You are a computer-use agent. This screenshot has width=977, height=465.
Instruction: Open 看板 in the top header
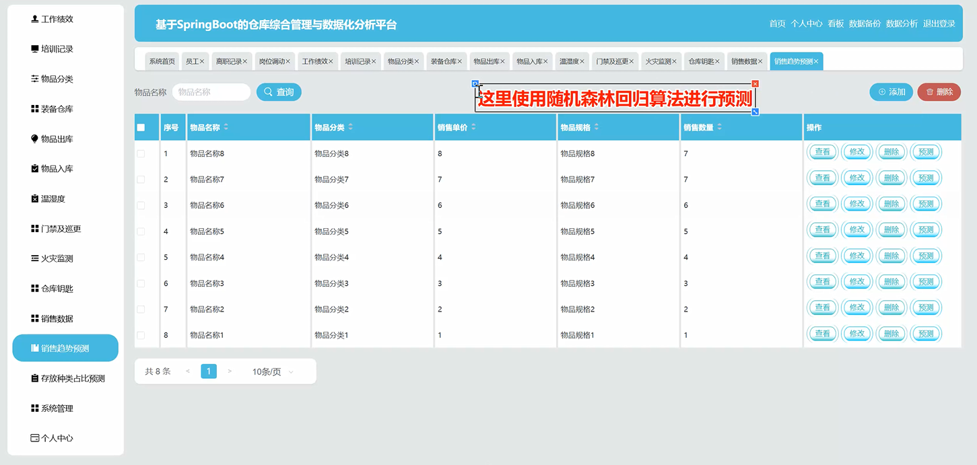(x=836, y=24)
